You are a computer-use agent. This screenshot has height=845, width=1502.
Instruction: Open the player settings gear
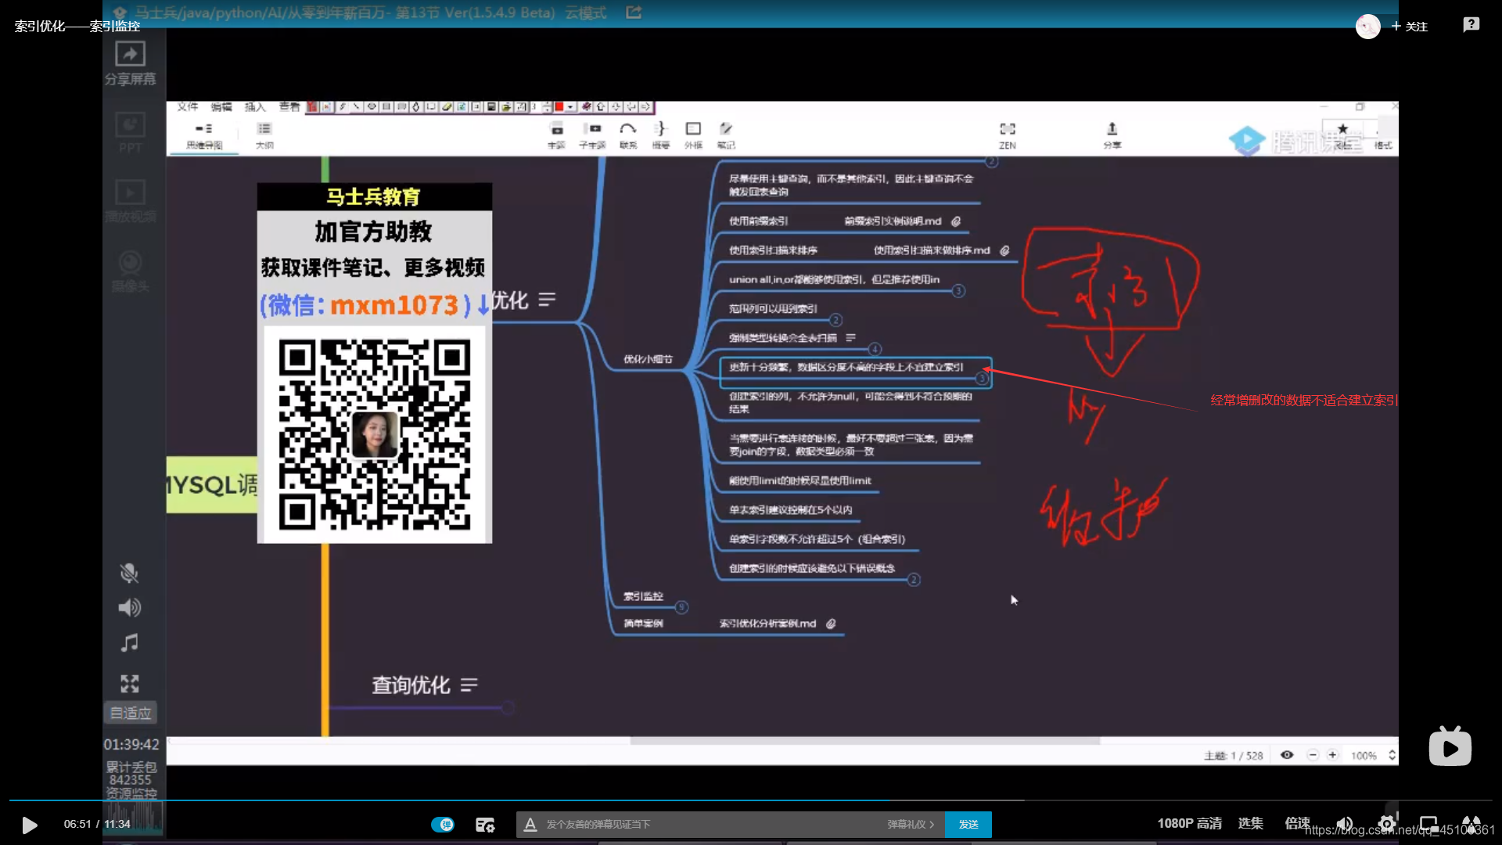1387,823
